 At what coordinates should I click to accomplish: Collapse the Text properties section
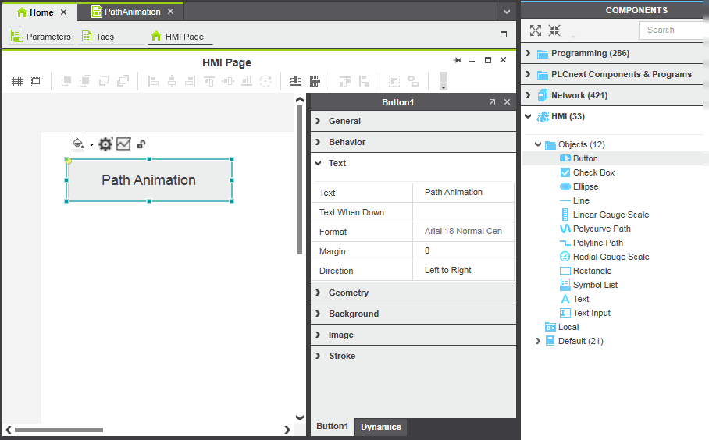click(337, 163)
